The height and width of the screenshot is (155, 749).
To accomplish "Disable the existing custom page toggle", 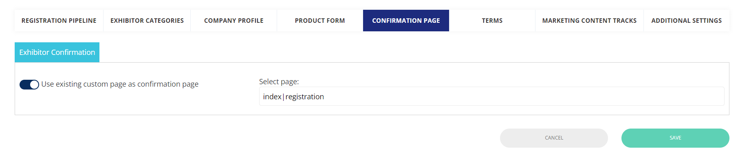I will coord(29,84).
